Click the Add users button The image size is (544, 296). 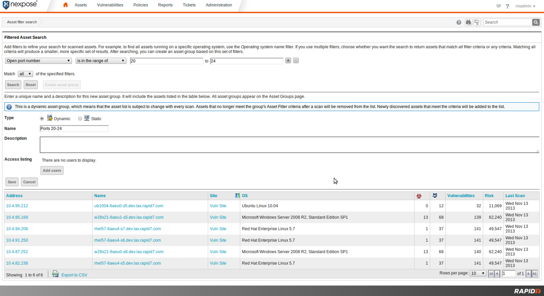click(52, 171)
